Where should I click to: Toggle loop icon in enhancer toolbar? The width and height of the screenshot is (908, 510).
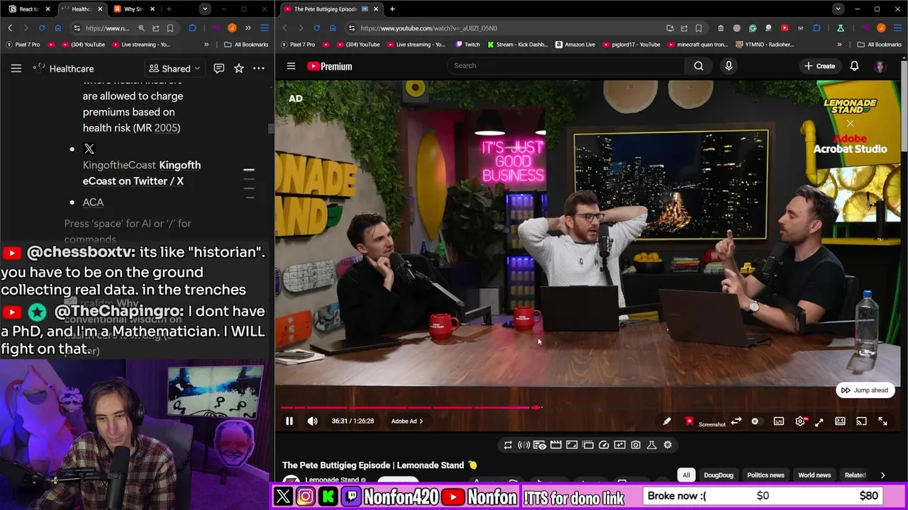(x=508, y=445)
